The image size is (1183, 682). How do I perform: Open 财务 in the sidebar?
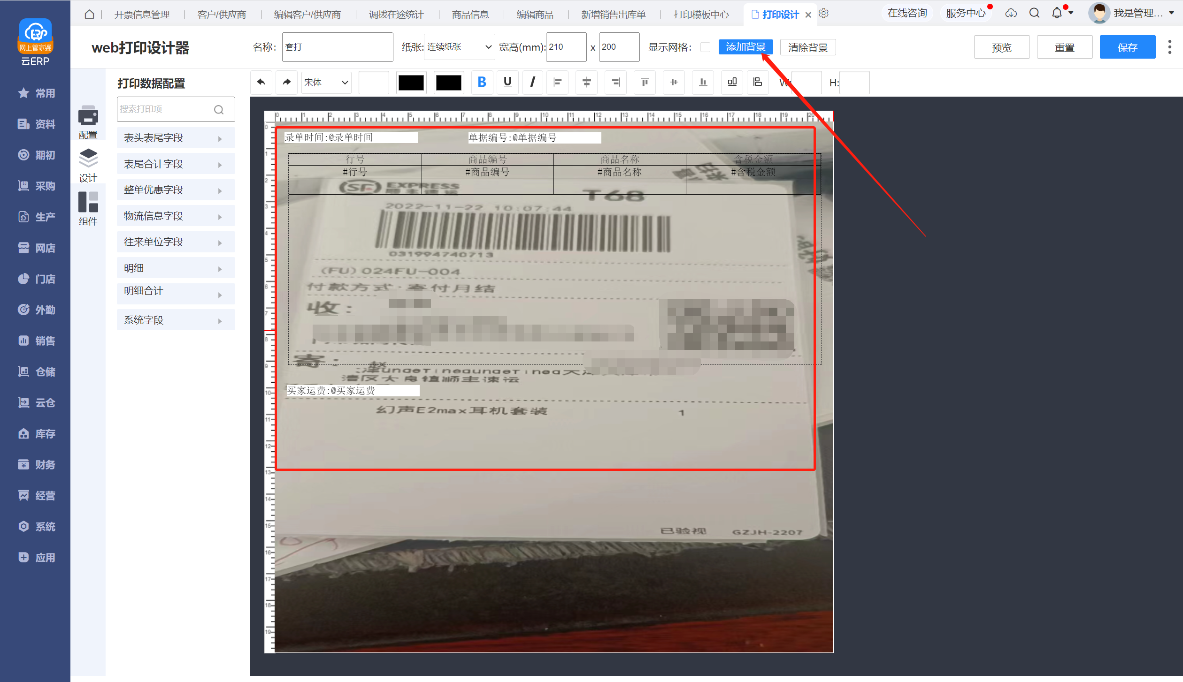tap(37, 465)
